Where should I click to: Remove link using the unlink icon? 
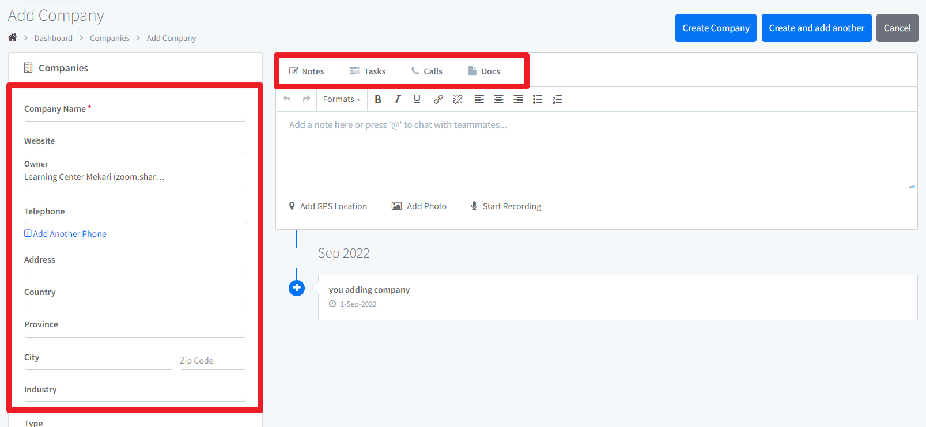pyautogui.click(x=458, y=99)
